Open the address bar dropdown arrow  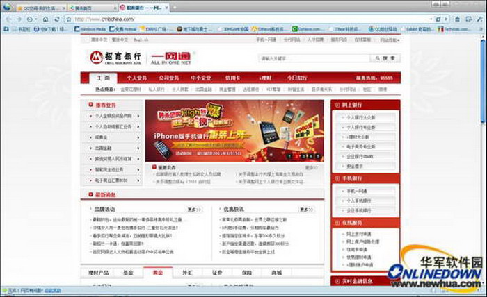(431, 19)
